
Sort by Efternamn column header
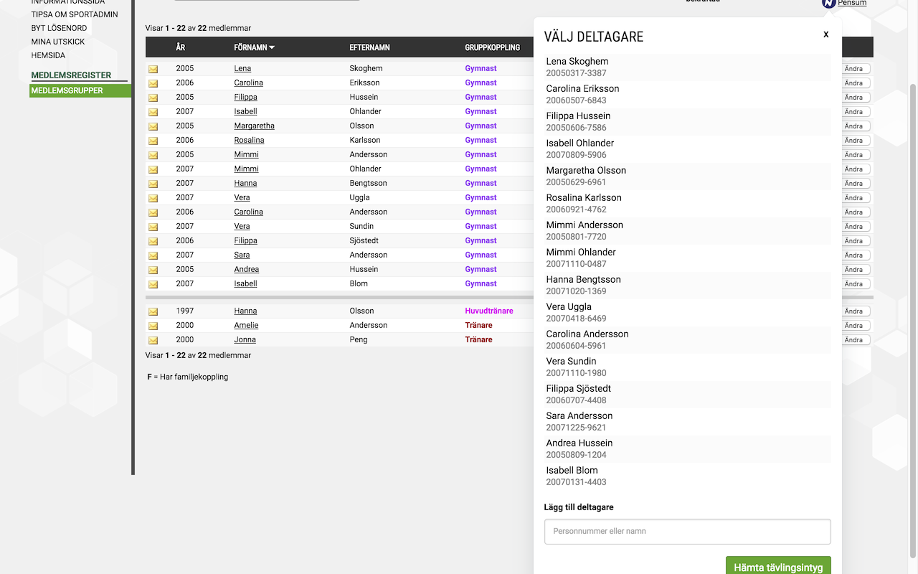point(369,47)
